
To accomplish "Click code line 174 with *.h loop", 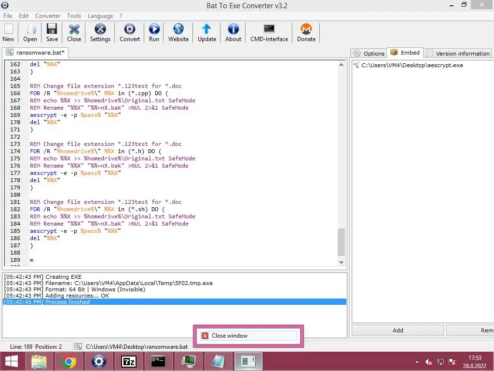I will click(96, 151).
